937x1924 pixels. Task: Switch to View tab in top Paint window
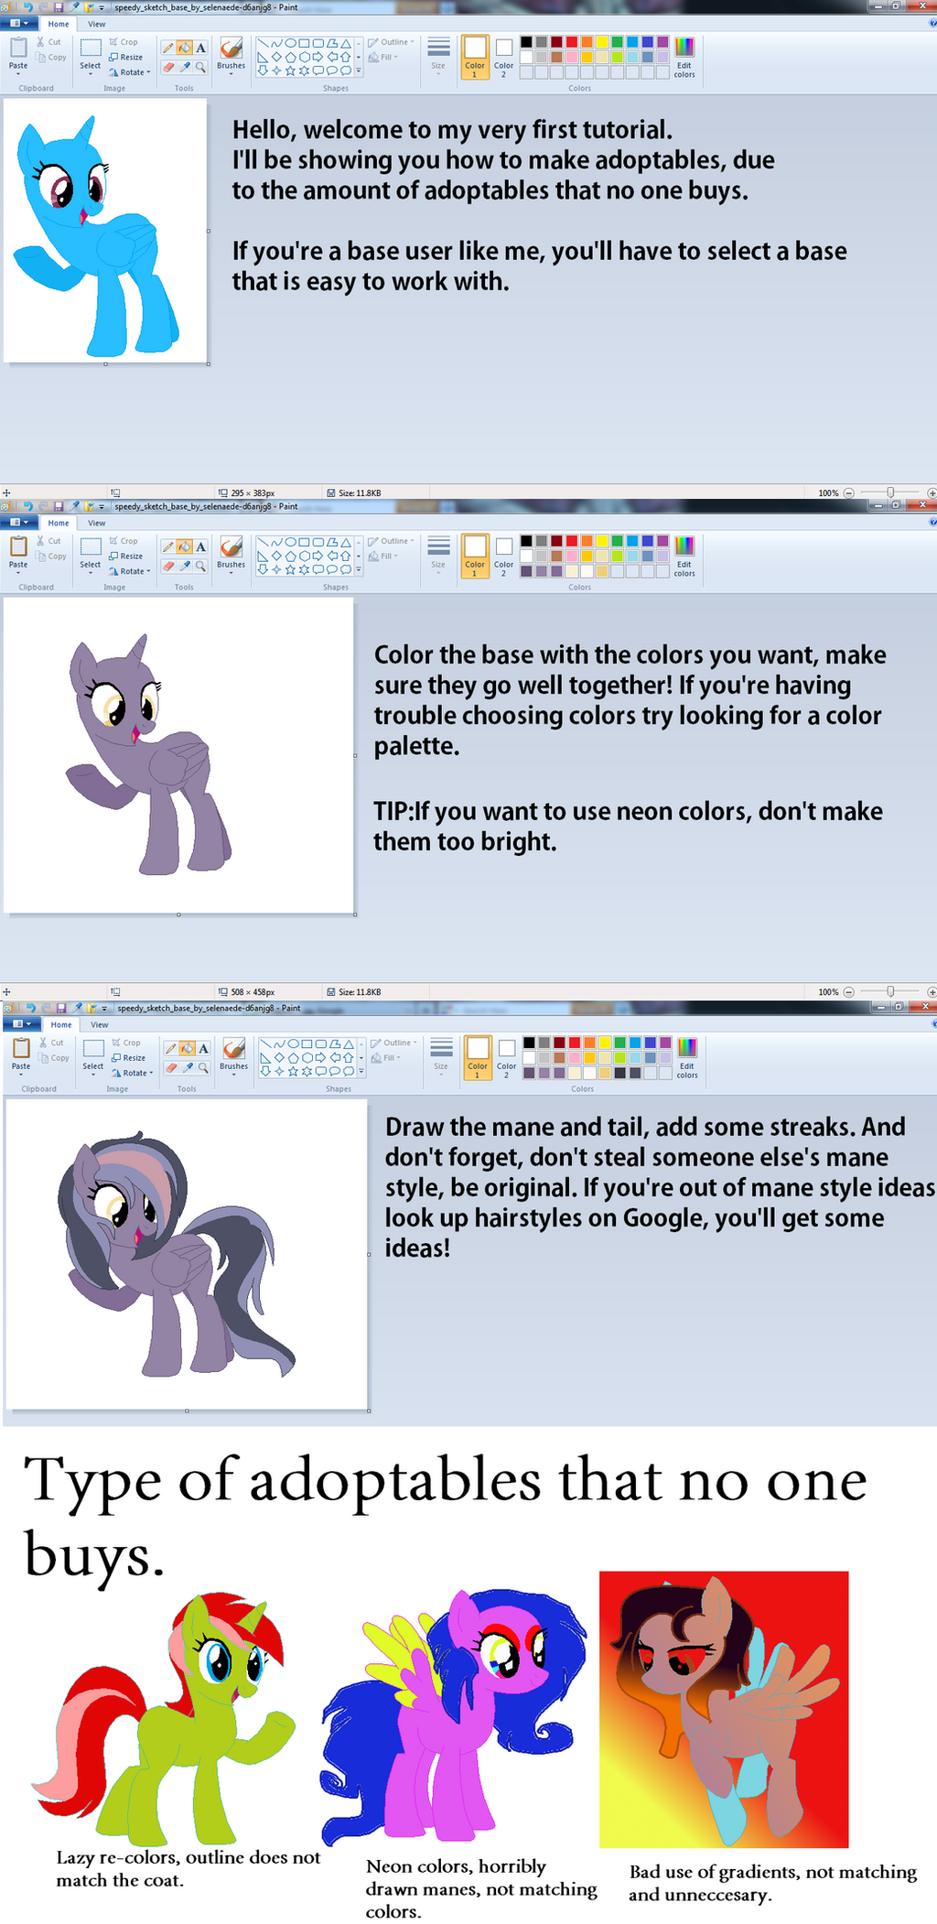96,24
